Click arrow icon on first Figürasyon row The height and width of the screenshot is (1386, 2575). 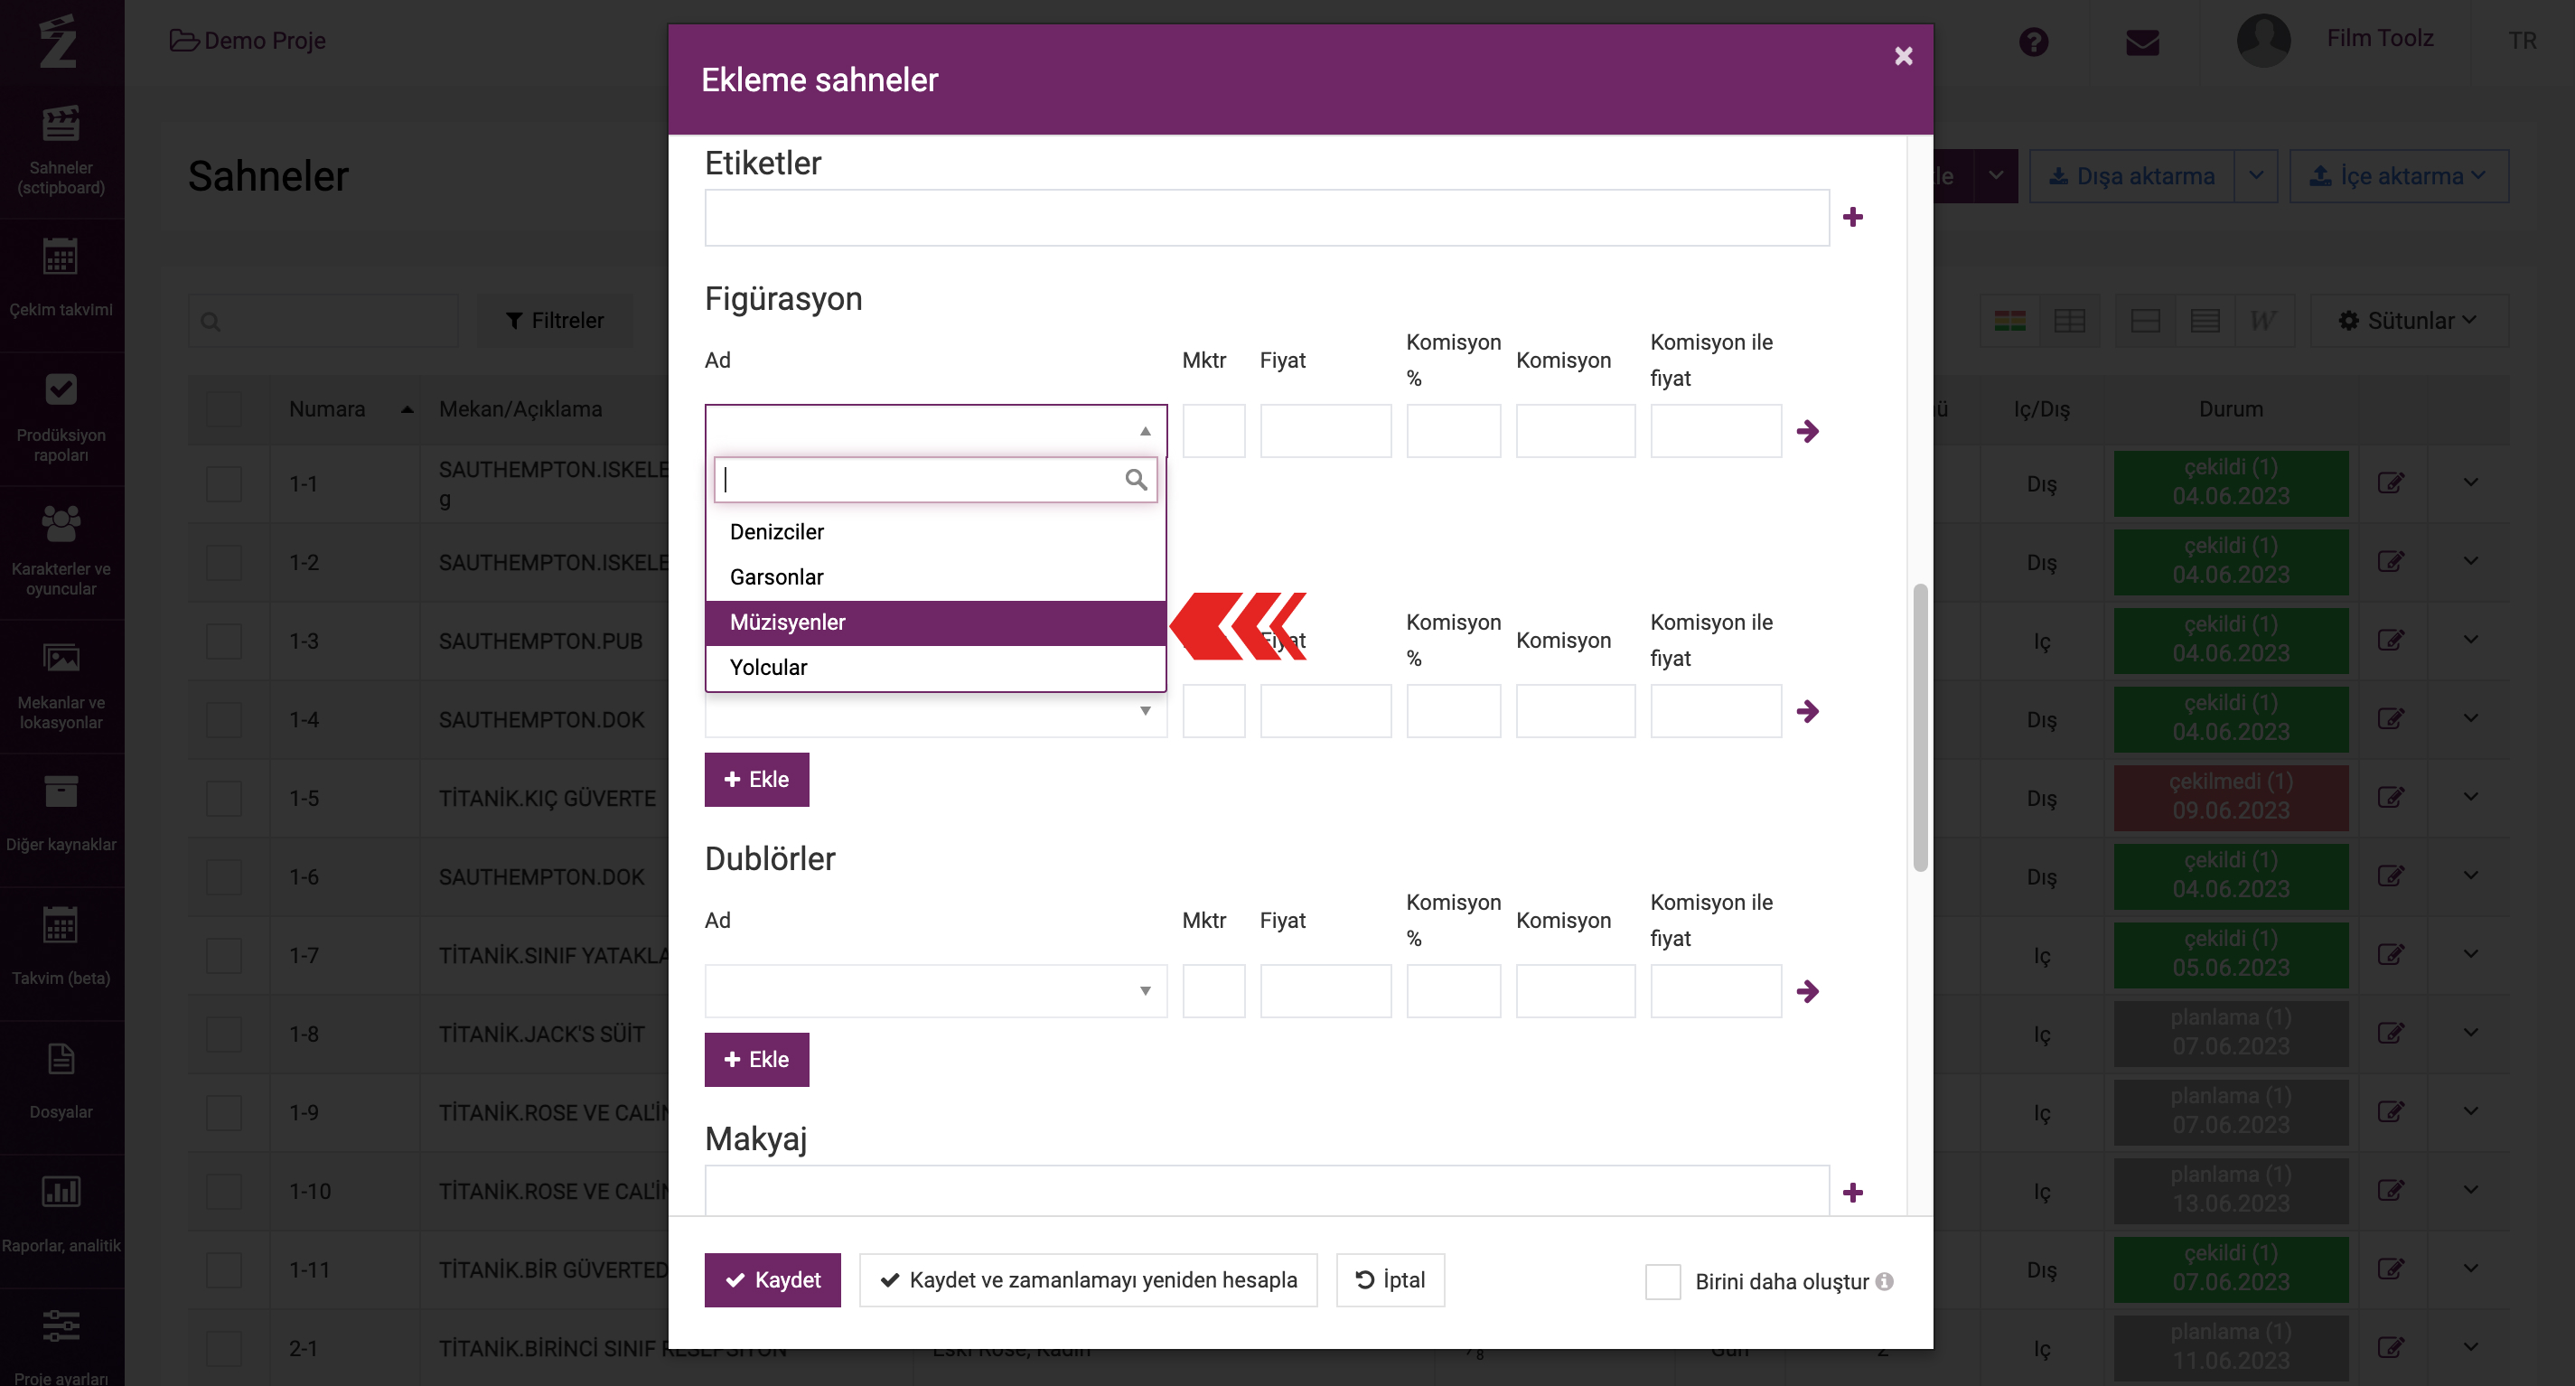1807,431
